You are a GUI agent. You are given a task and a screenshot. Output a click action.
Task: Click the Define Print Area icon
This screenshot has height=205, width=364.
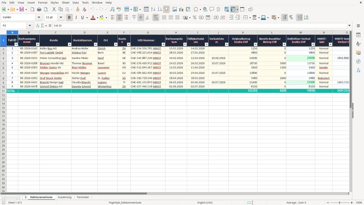(x=227, y=9)
